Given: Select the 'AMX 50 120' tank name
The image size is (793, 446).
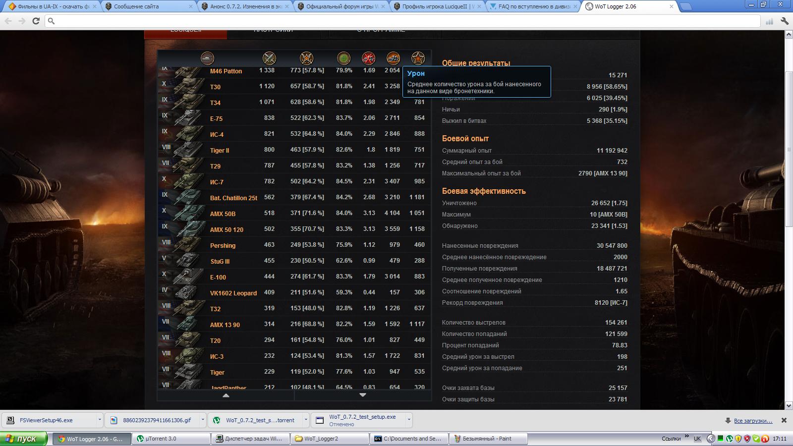Looking at the screenshot, I should click(227, 229).
